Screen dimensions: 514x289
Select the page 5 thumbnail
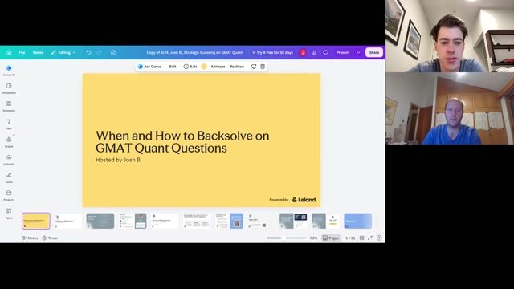(x=165, y=221)
